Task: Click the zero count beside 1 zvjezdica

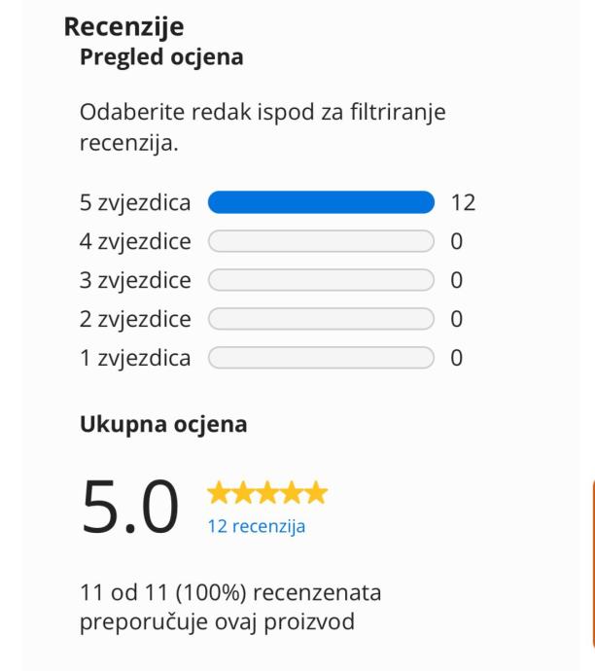Action: [456, 358]
